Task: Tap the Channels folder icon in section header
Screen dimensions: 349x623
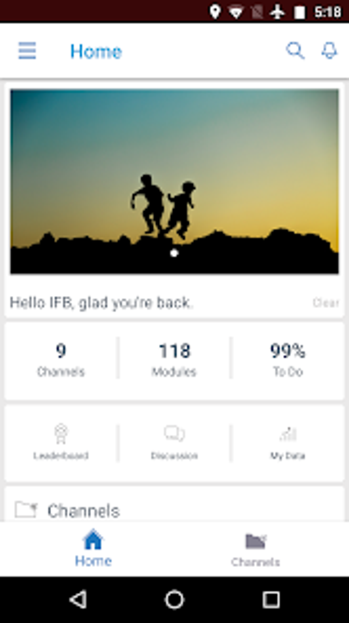Action: click(26, 510)
